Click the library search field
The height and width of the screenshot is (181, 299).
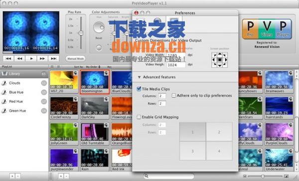click(x=169, y=176)
